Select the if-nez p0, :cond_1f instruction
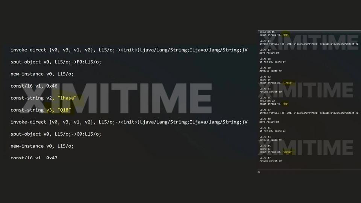 [x=273, y=62]
